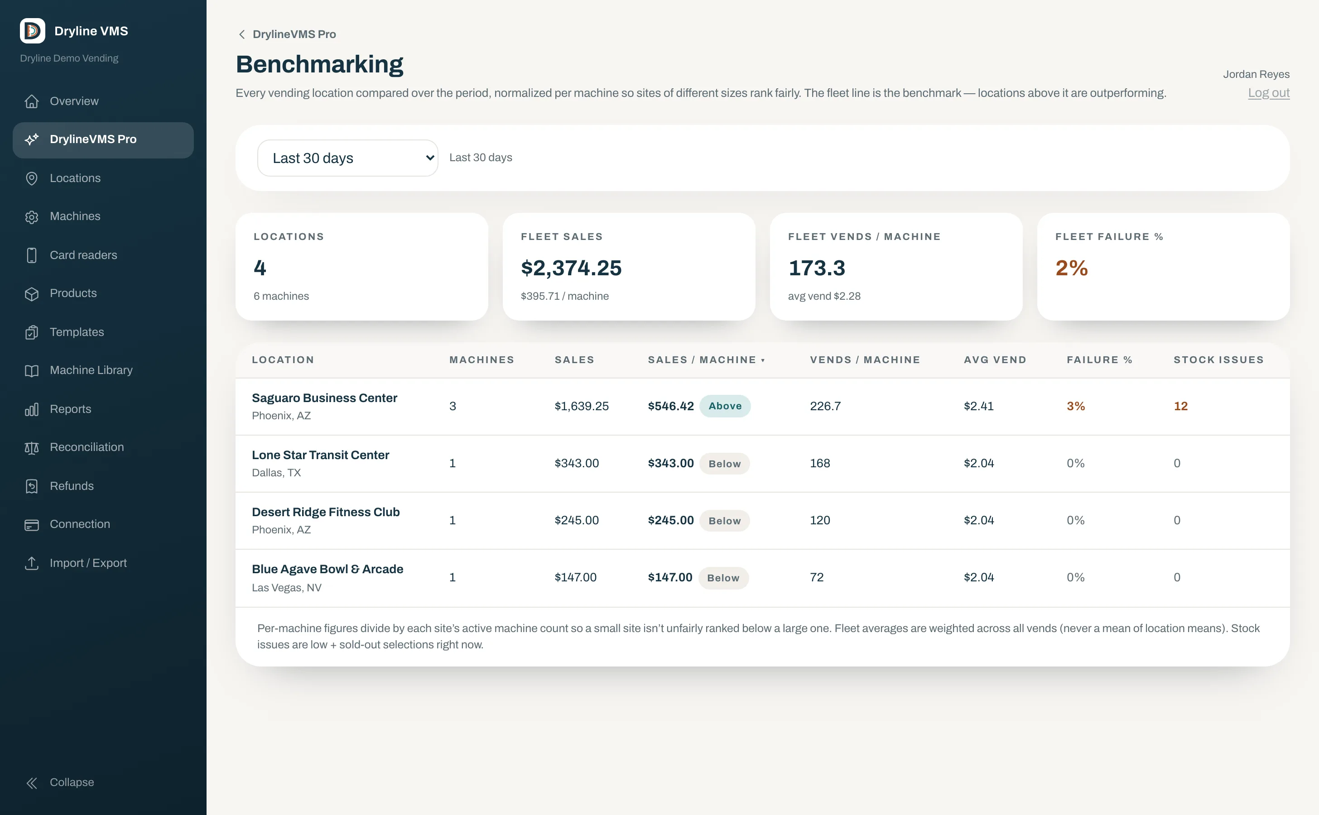The width and height of the screenshot is (1319, 815).
Task: Click the Fleet Sales $2,374.25 card
Action: coord(629,267)
